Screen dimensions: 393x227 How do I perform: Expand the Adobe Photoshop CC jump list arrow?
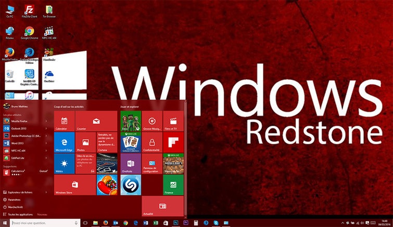click(46, 136)
